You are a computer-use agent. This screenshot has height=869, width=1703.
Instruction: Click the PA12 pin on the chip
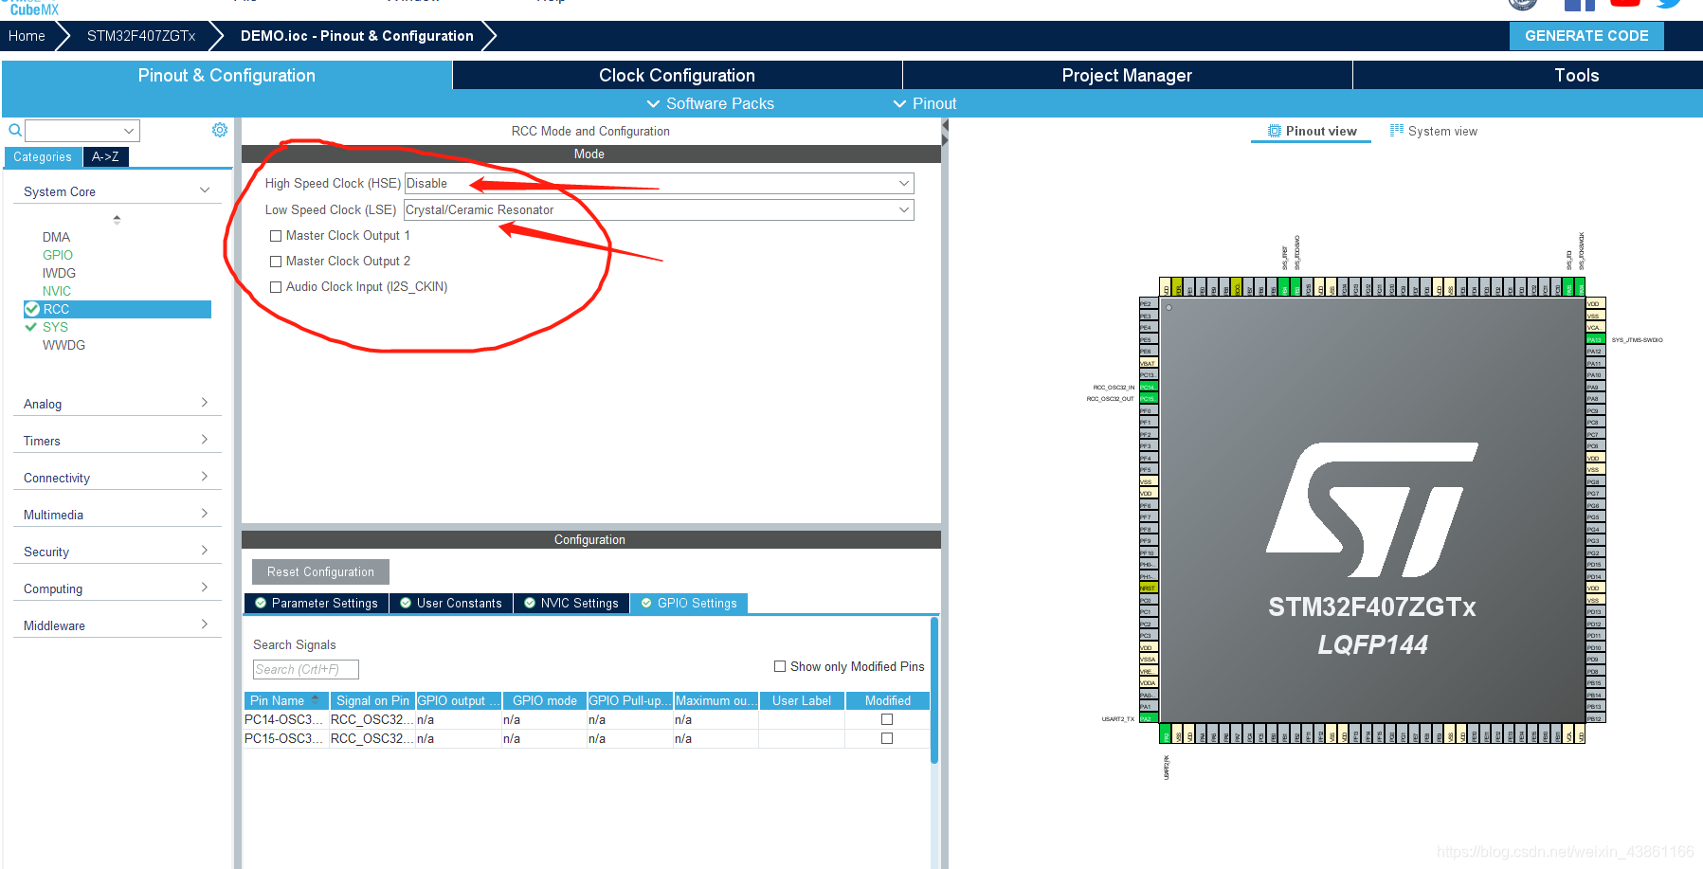(x=1596, y=352)
